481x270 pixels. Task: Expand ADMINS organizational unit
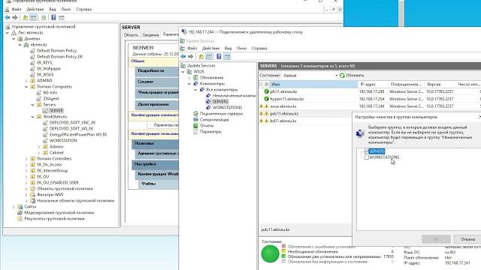pyautogui.click(x=26, y=81)
